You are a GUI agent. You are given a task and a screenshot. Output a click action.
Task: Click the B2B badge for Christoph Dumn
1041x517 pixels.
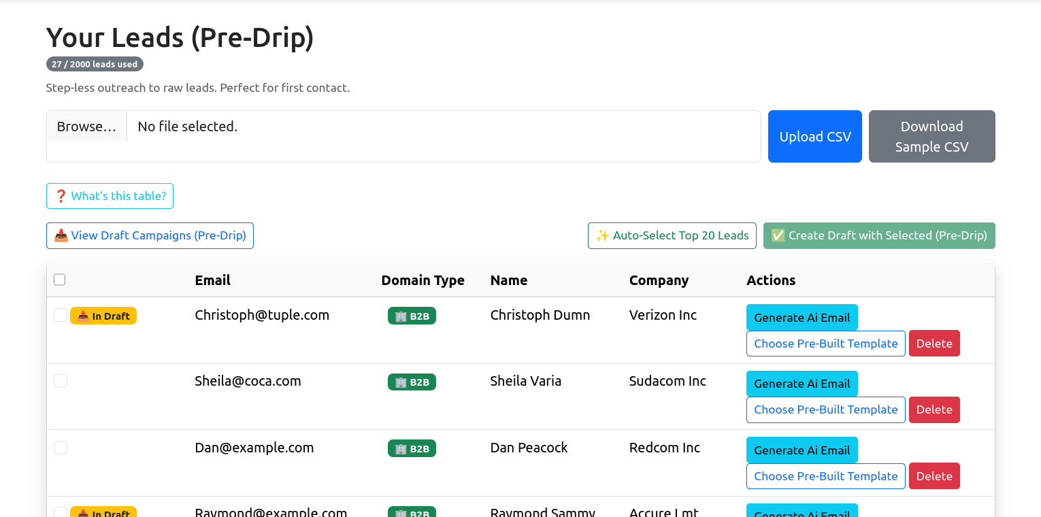point(412,316)
